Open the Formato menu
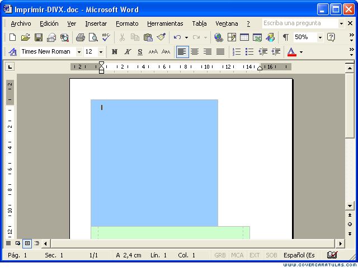The image size is (358, 268). point(127,23)
